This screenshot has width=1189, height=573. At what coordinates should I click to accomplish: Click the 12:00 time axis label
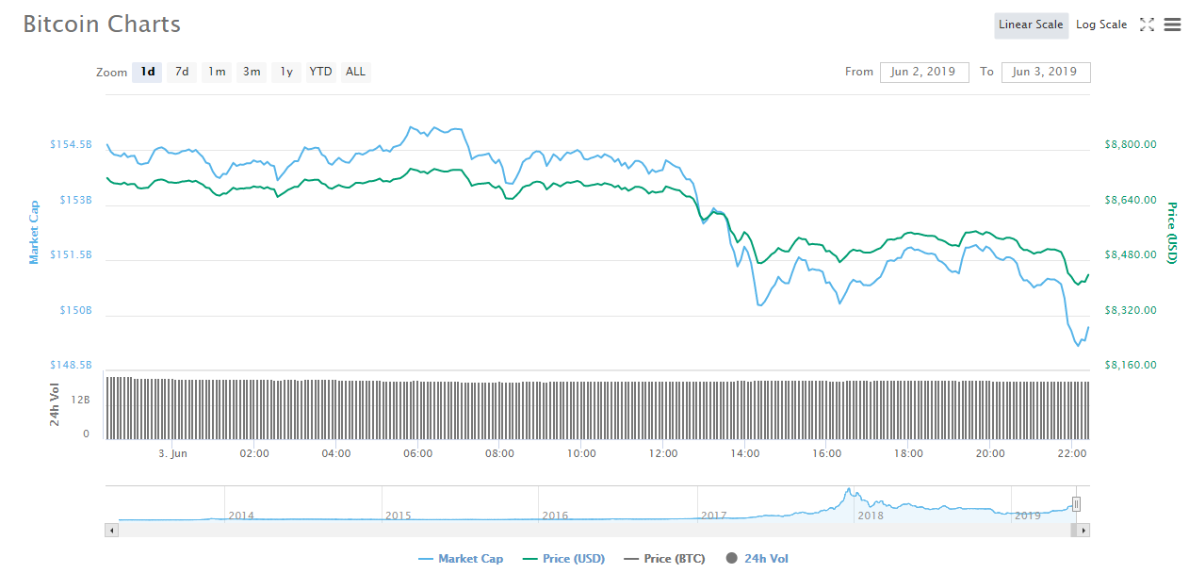(663, 453)
